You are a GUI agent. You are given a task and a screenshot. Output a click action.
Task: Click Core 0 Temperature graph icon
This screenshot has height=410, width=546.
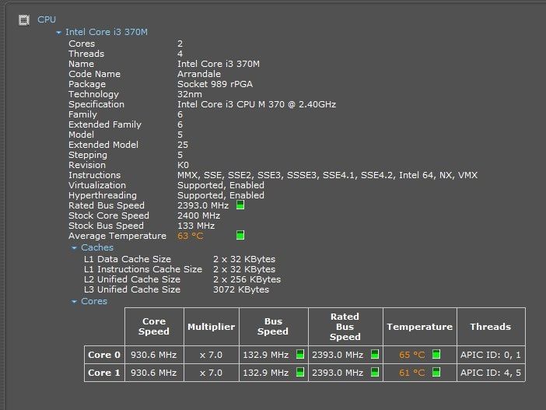click(436, 354)
